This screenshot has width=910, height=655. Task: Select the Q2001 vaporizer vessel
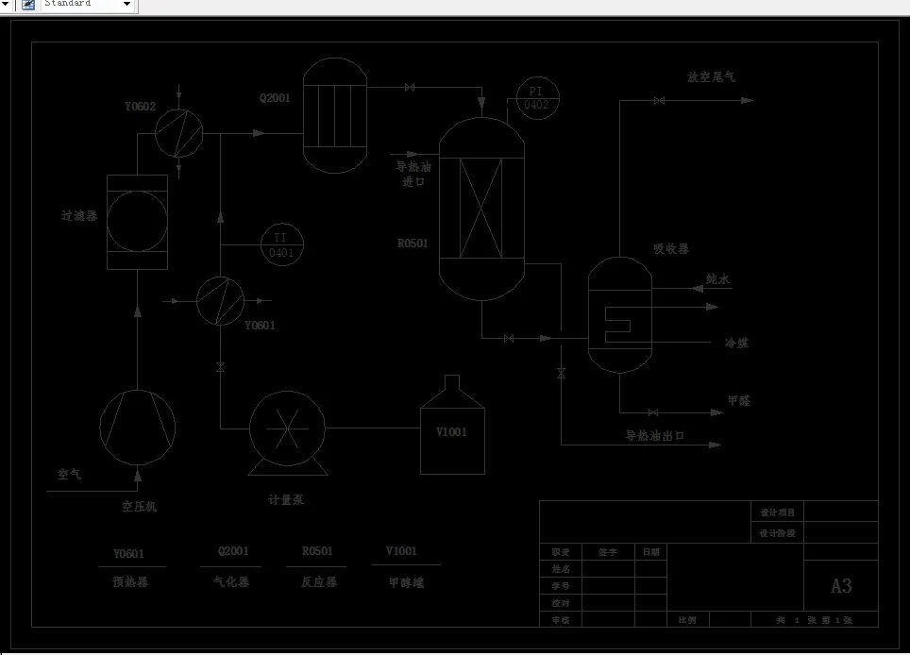click(335, 115)
